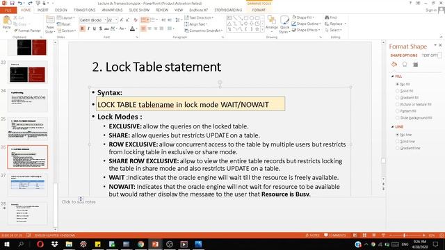Switch to Normal view in the status bar
This screenshot has height=250, width=445.
point(355,235)
